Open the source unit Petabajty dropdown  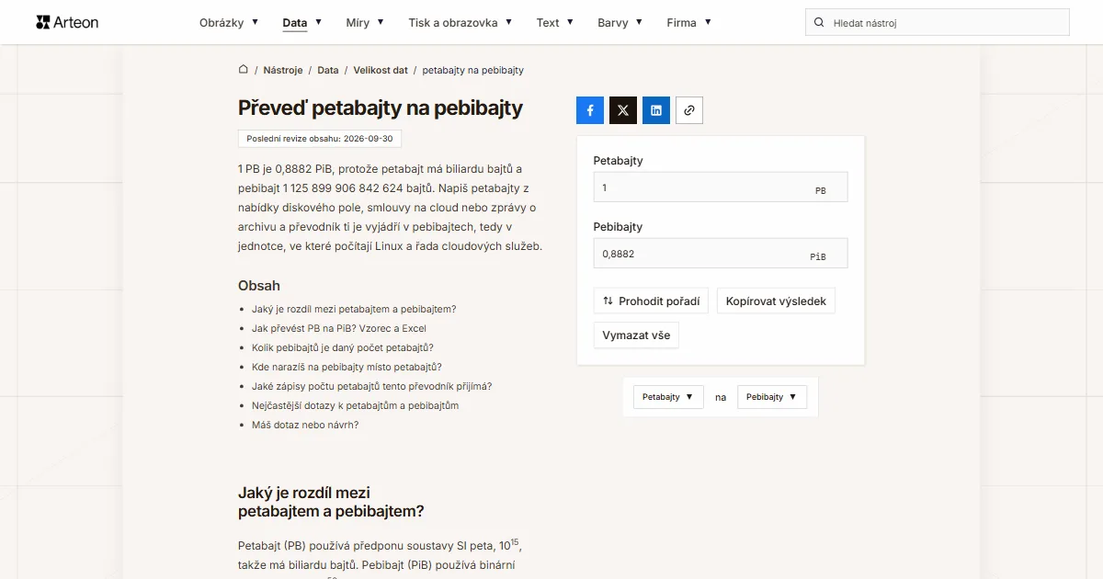coord(668,397)
